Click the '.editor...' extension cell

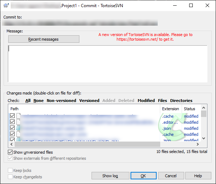(170, 122)
